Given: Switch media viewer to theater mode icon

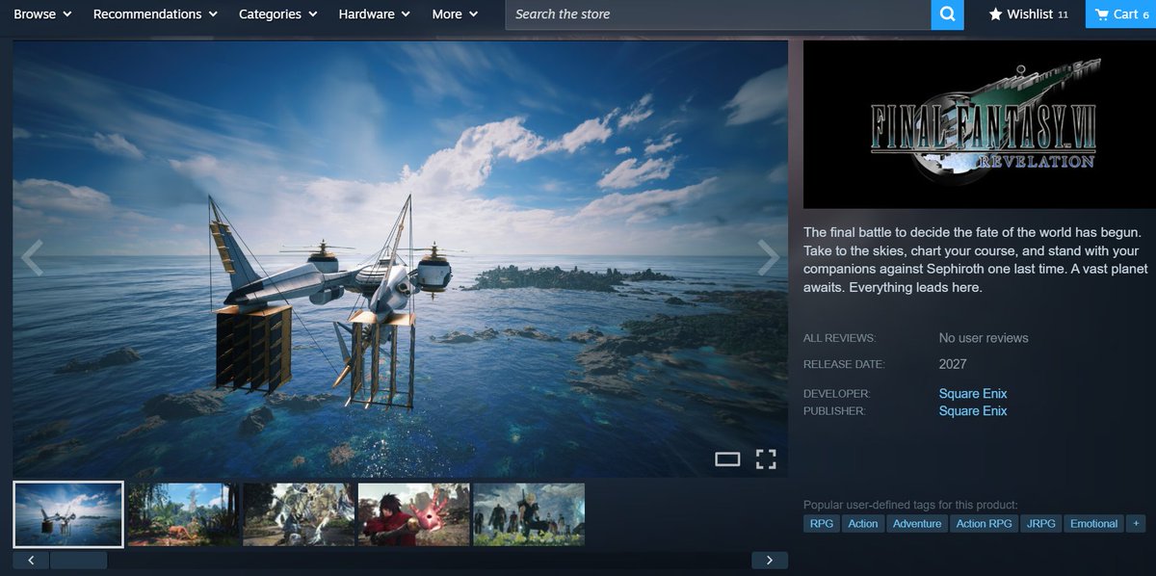Looking at the screenshot, I should [727, 459].
